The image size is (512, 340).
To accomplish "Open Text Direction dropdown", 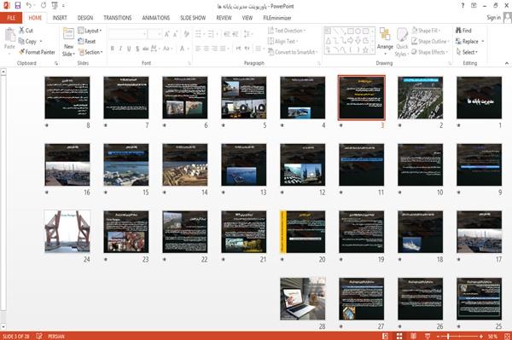I will (287, 31).
